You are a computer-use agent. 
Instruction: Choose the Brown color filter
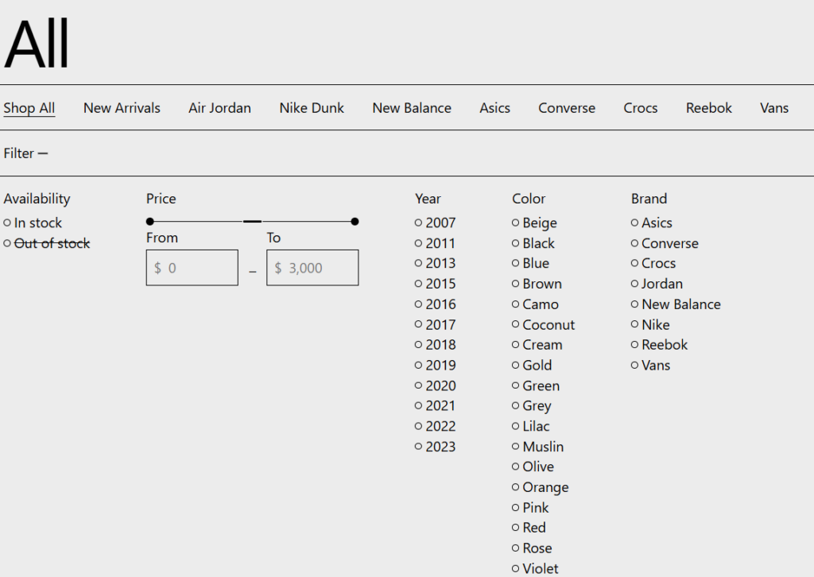537,284
